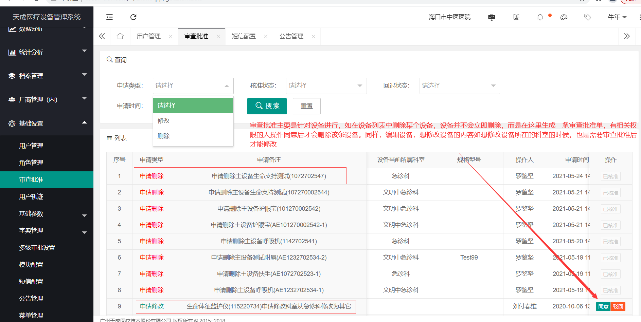
Task: Choose 删除 in the dropdown list
Action: (193, 136)
